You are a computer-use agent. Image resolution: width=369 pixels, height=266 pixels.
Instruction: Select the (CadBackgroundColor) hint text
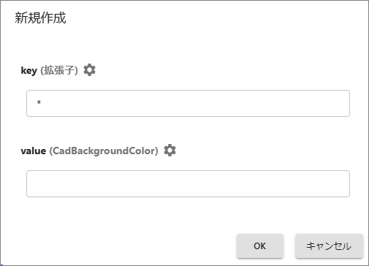pos(104,151)
